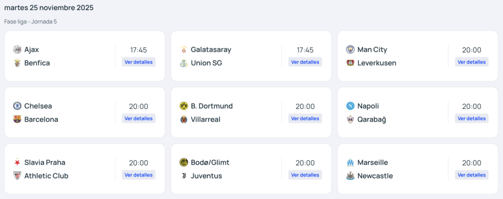The image size is (503, 199).
Task: Open Ver detalles for Bodø/Glimt vs Juventus
Action: [305, 175]
